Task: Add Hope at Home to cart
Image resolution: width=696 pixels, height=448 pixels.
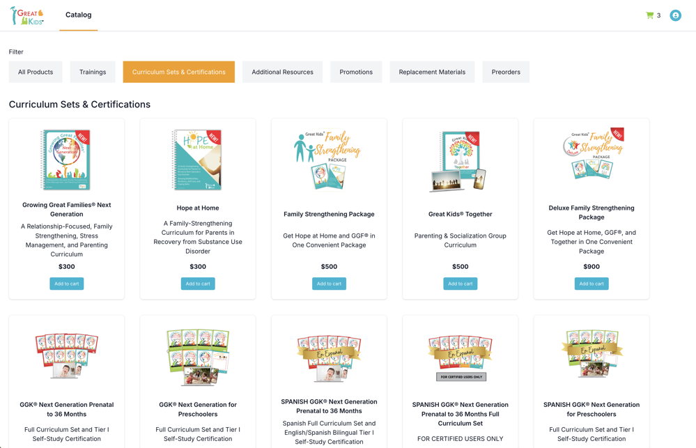Action: pos(198,284)
